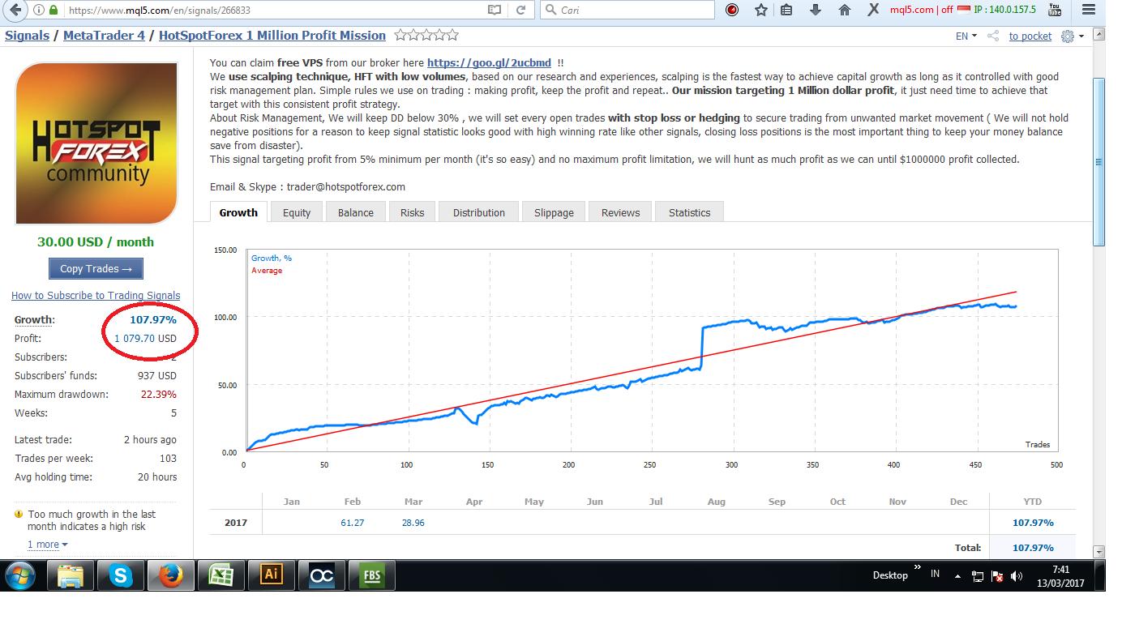Open Windows Explorer from taskbar

click(71, 575)
